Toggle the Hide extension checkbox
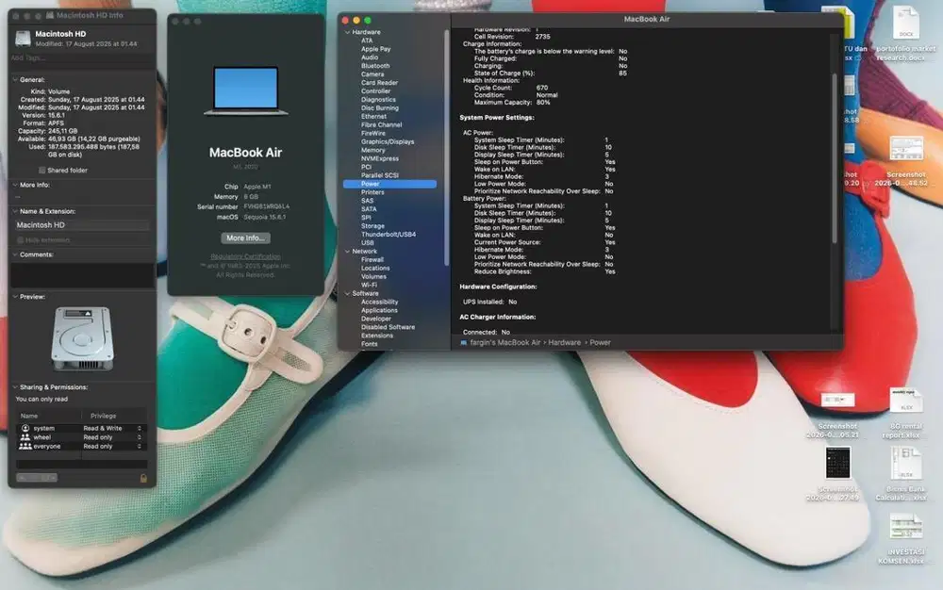943x590 pixels. coord(21,239)
